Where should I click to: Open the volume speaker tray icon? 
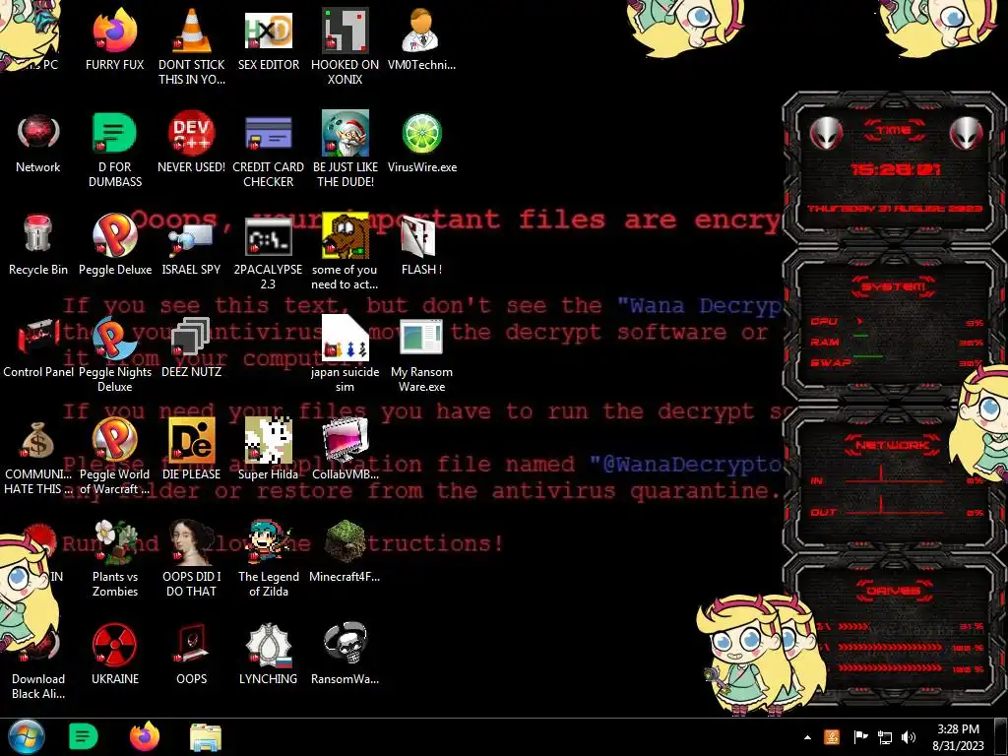point(909,737)
